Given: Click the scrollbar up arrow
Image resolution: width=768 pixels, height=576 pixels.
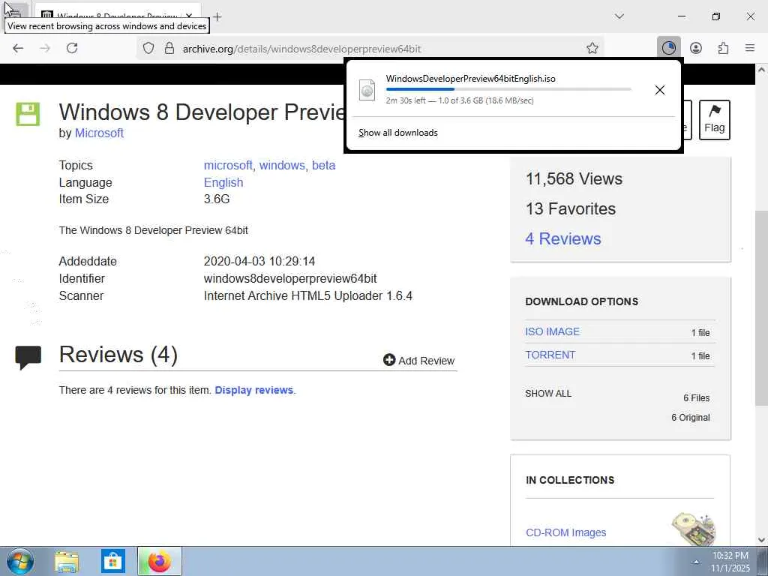Looking at the screenshot, I should [761, 70].
